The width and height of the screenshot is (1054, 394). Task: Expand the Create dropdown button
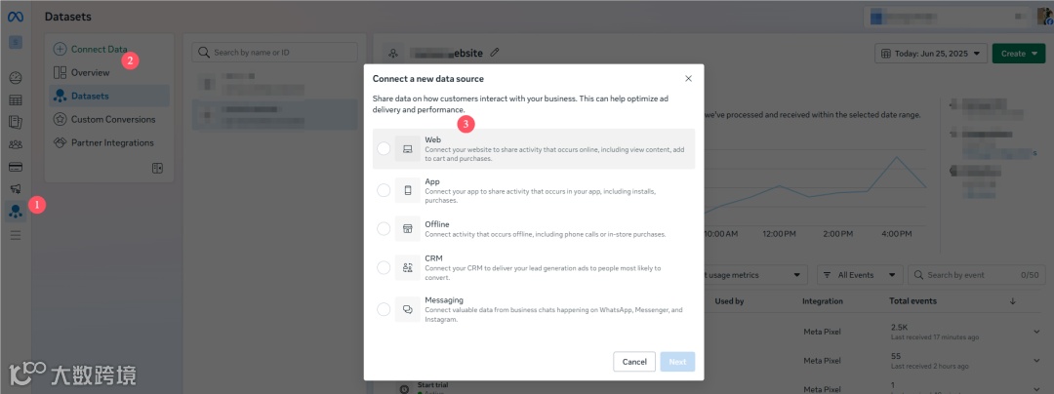click(1018, 54)
